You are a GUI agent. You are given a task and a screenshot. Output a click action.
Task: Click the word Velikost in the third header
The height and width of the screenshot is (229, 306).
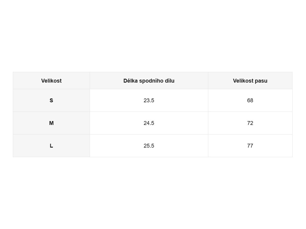tap(243, 81)
